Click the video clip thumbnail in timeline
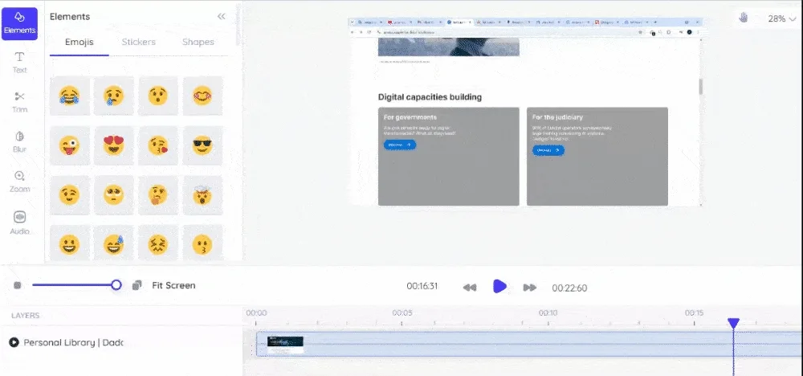Image resolution: width=803 pixels, height=376 pixels. point(285,345)
